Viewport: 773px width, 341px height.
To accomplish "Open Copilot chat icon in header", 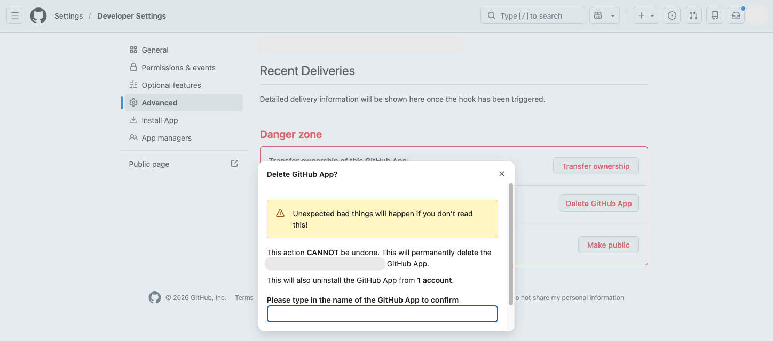I will tap(597, 16).
